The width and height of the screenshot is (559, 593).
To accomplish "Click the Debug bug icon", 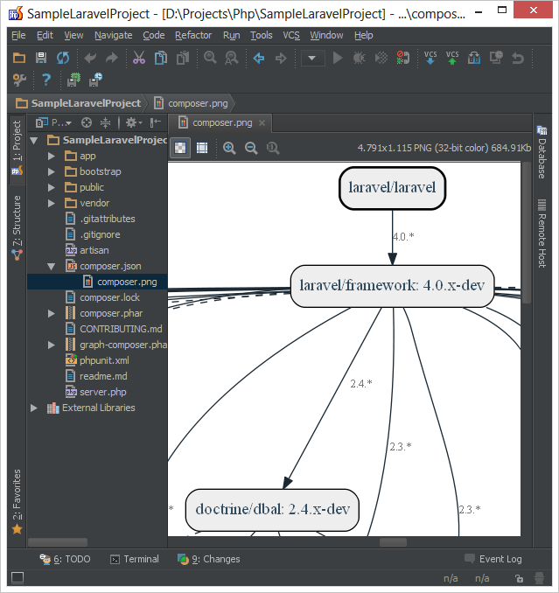I will point(359,59).
